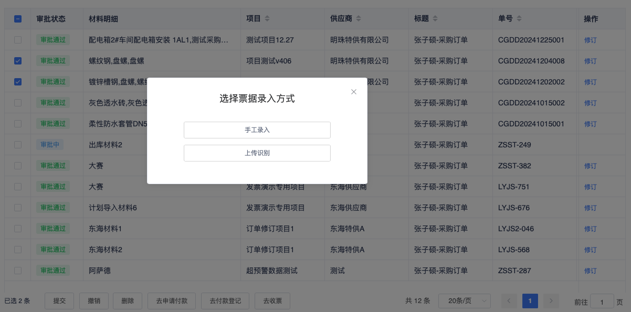
Task: Close the 选择票据录入方式 dialog
Action: pyautogui.click(x=354, y=92)
